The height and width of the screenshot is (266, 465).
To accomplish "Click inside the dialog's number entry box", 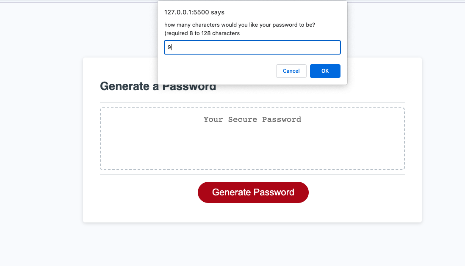I will (x=252, y=47).
